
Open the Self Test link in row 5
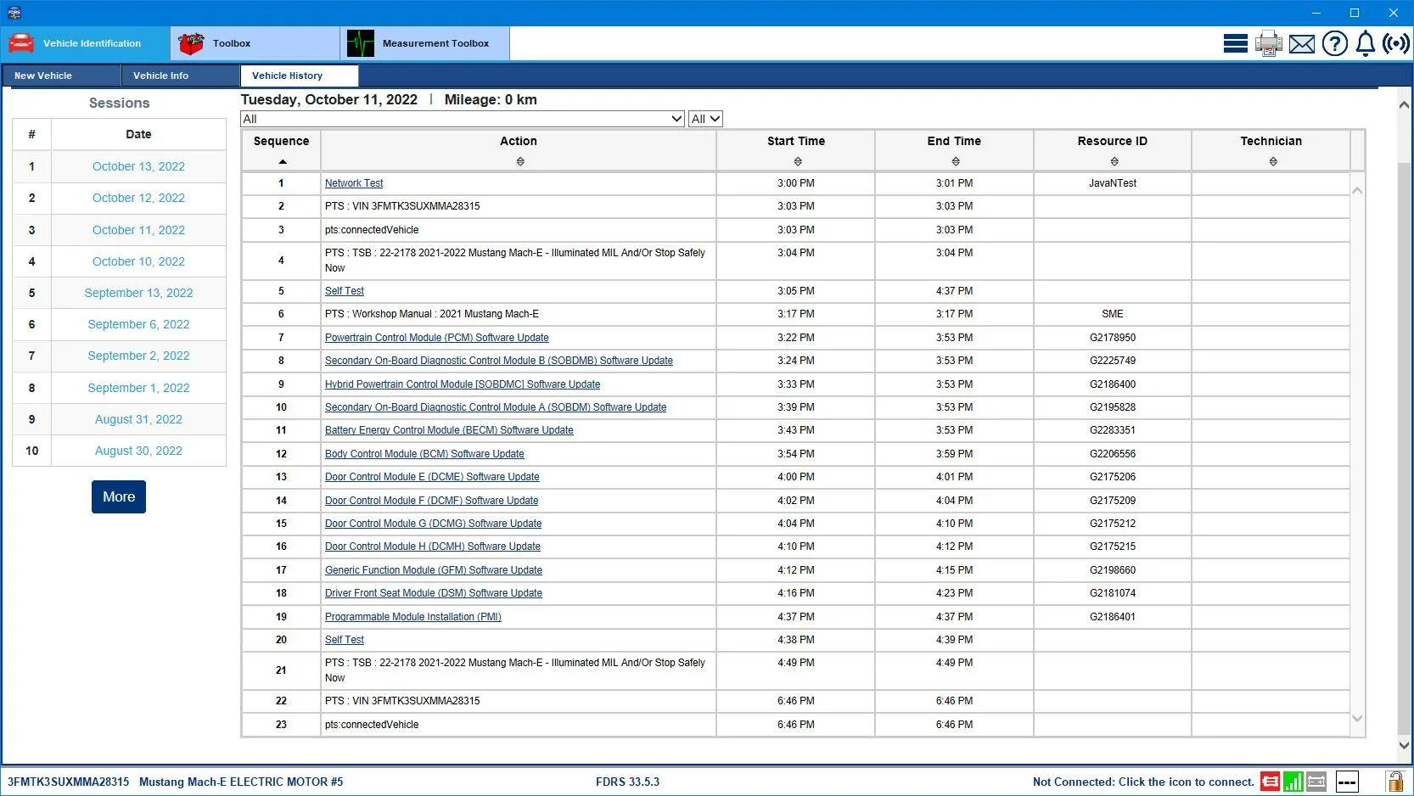point(345,291)
